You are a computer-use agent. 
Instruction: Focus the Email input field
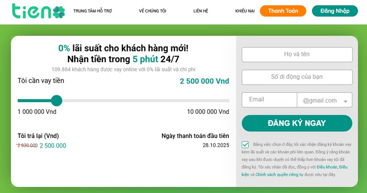point(269,100)
